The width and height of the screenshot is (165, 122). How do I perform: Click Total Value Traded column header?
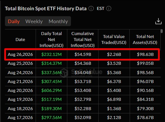(114, 39)
